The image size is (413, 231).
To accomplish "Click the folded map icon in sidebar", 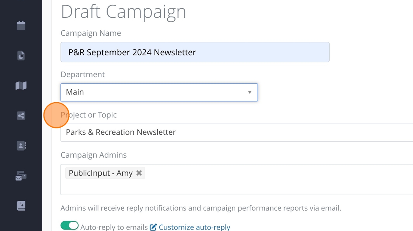I will coord(21,86).
